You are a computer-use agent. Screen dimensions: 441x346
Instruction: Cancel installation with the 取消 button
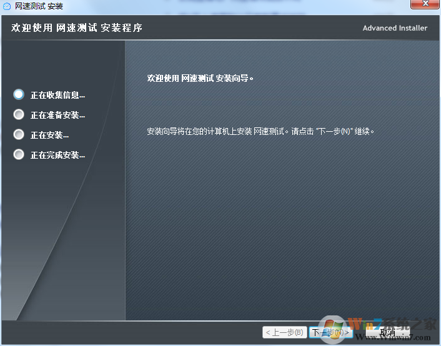pos(387,332)
